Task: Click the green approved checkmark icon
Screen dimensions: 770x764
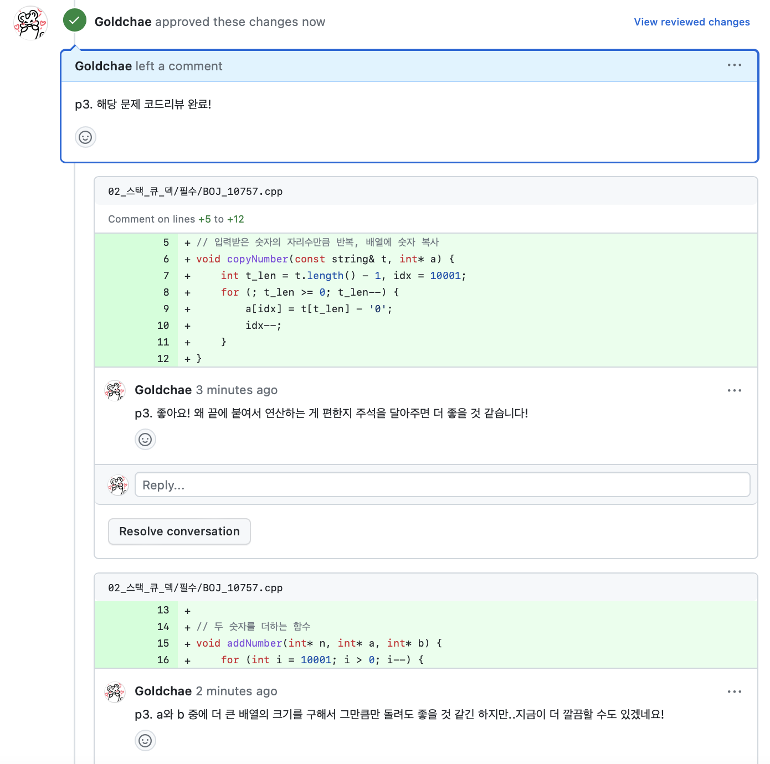Action: (75, 20)
